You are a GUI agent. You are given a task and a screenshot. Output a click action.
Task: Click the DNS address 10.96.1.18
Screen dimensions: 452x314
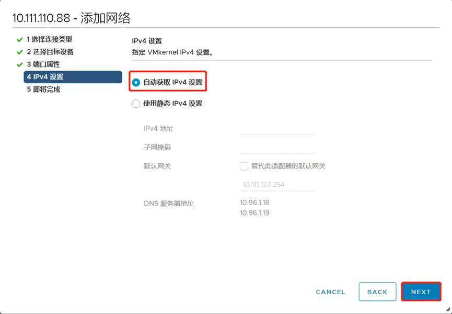coord(254,203)
